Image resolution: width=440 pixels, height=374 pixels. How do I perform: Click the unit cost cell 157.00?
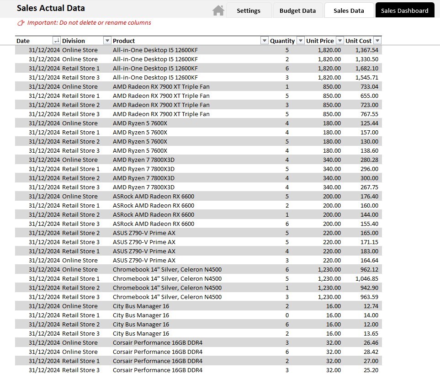pyautogui.click(x=369, y=132)
